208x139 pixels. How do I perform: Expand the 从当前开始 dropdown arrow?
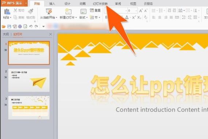pos(57,18)
